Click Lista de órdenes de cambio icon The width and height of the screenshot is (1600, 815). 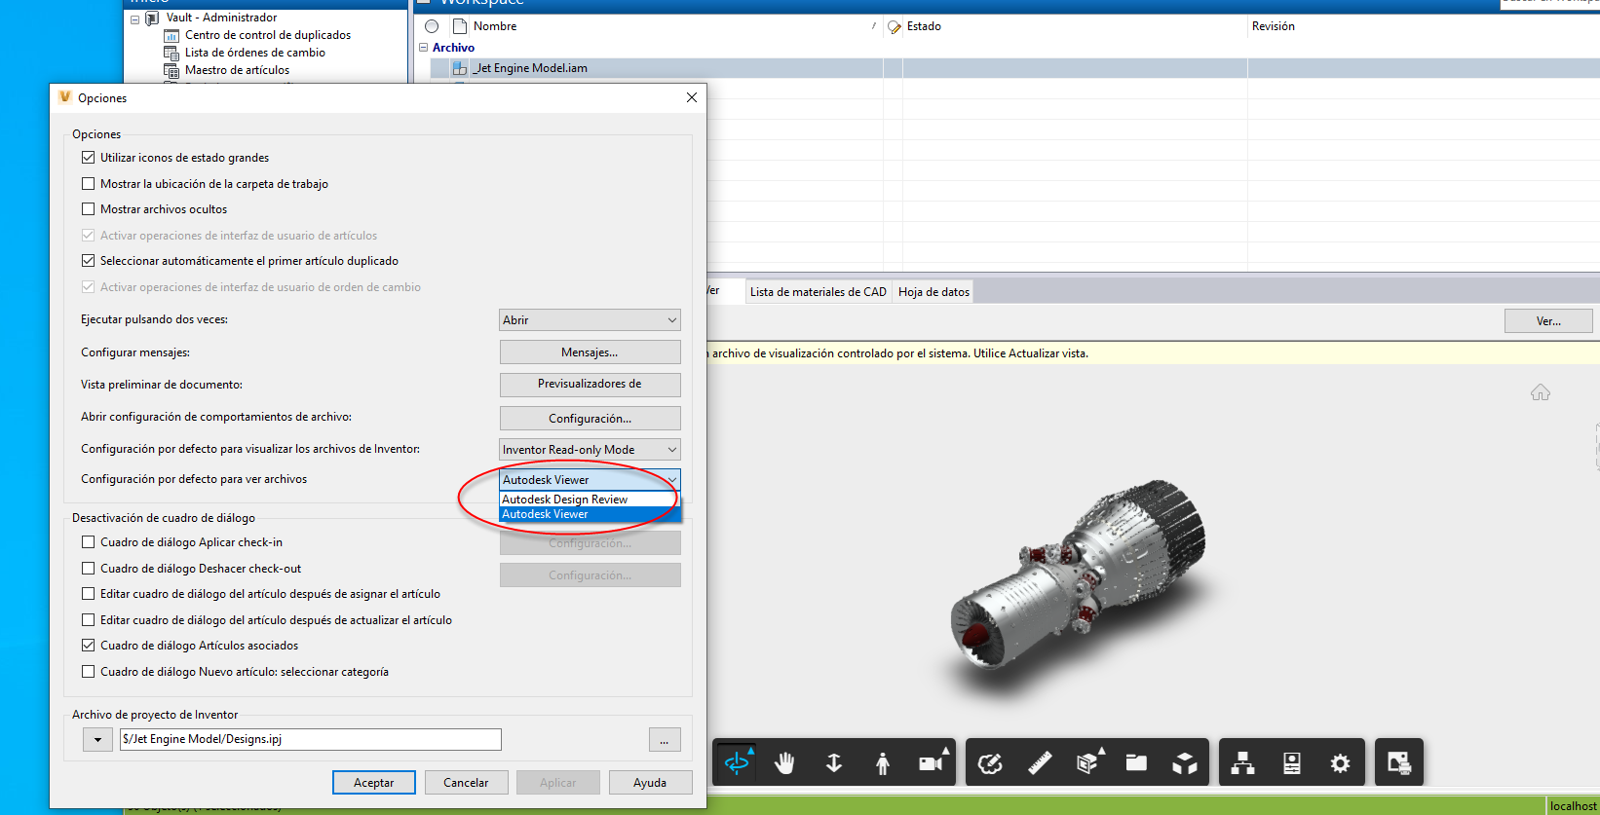click(171, 53)
